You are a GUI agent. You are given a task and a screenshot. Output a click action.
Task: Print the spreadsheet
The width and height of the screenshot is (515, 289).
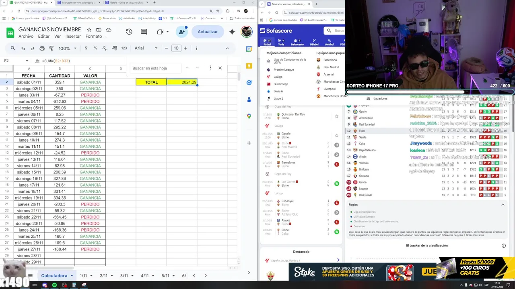[42, 48]
